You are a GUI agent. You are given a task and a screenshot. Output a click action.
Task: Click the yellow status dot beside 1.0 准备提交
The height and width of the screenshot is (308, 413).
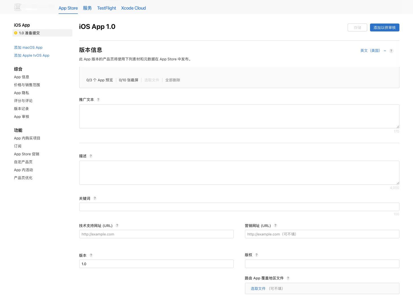pyautogui.click(x=16, y=33)
